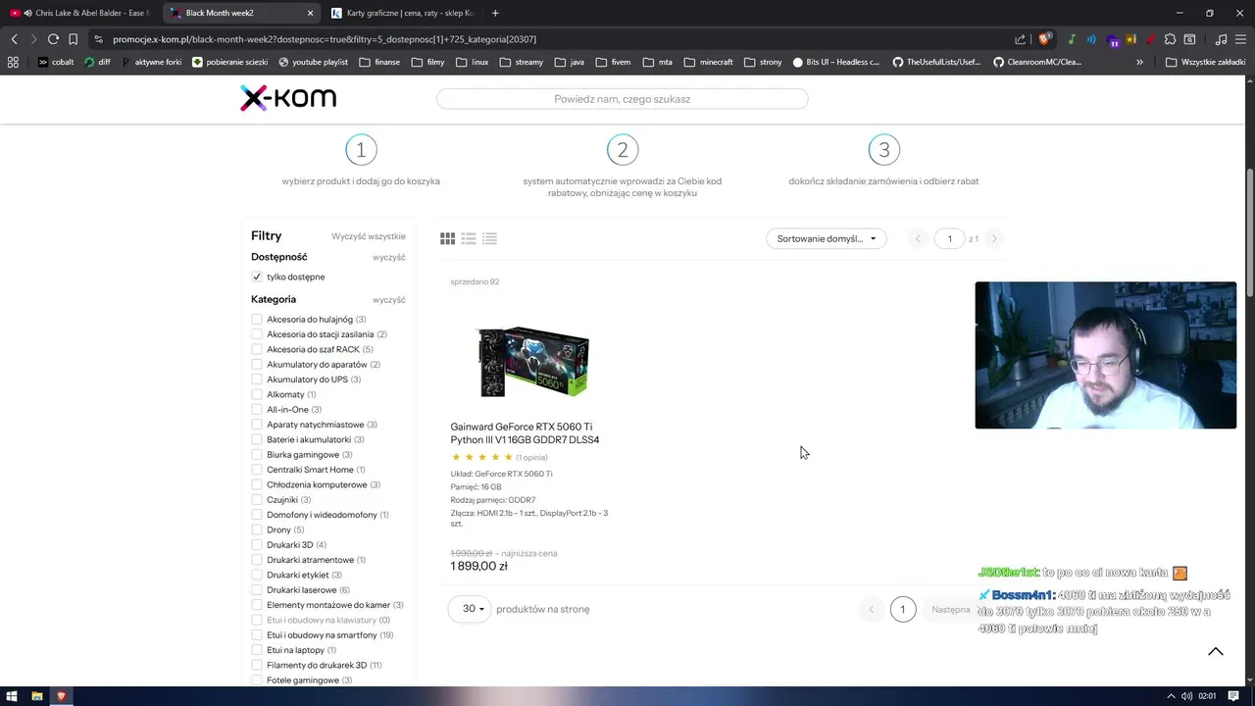Open 'minecraft' bookmark folder
1255x706 pixels.
708,62
